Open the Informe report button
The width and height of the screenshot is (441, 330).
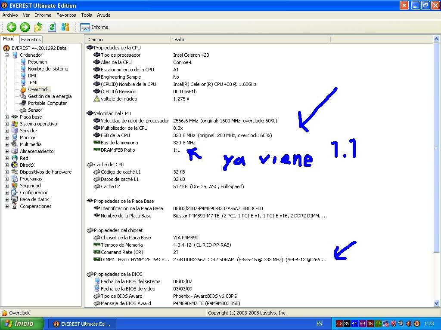tap(94, 27)
